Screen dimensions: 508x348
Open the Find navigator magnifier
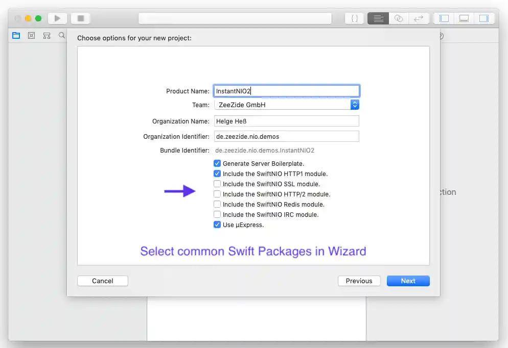pyautogui.click(x=62, y=36)
